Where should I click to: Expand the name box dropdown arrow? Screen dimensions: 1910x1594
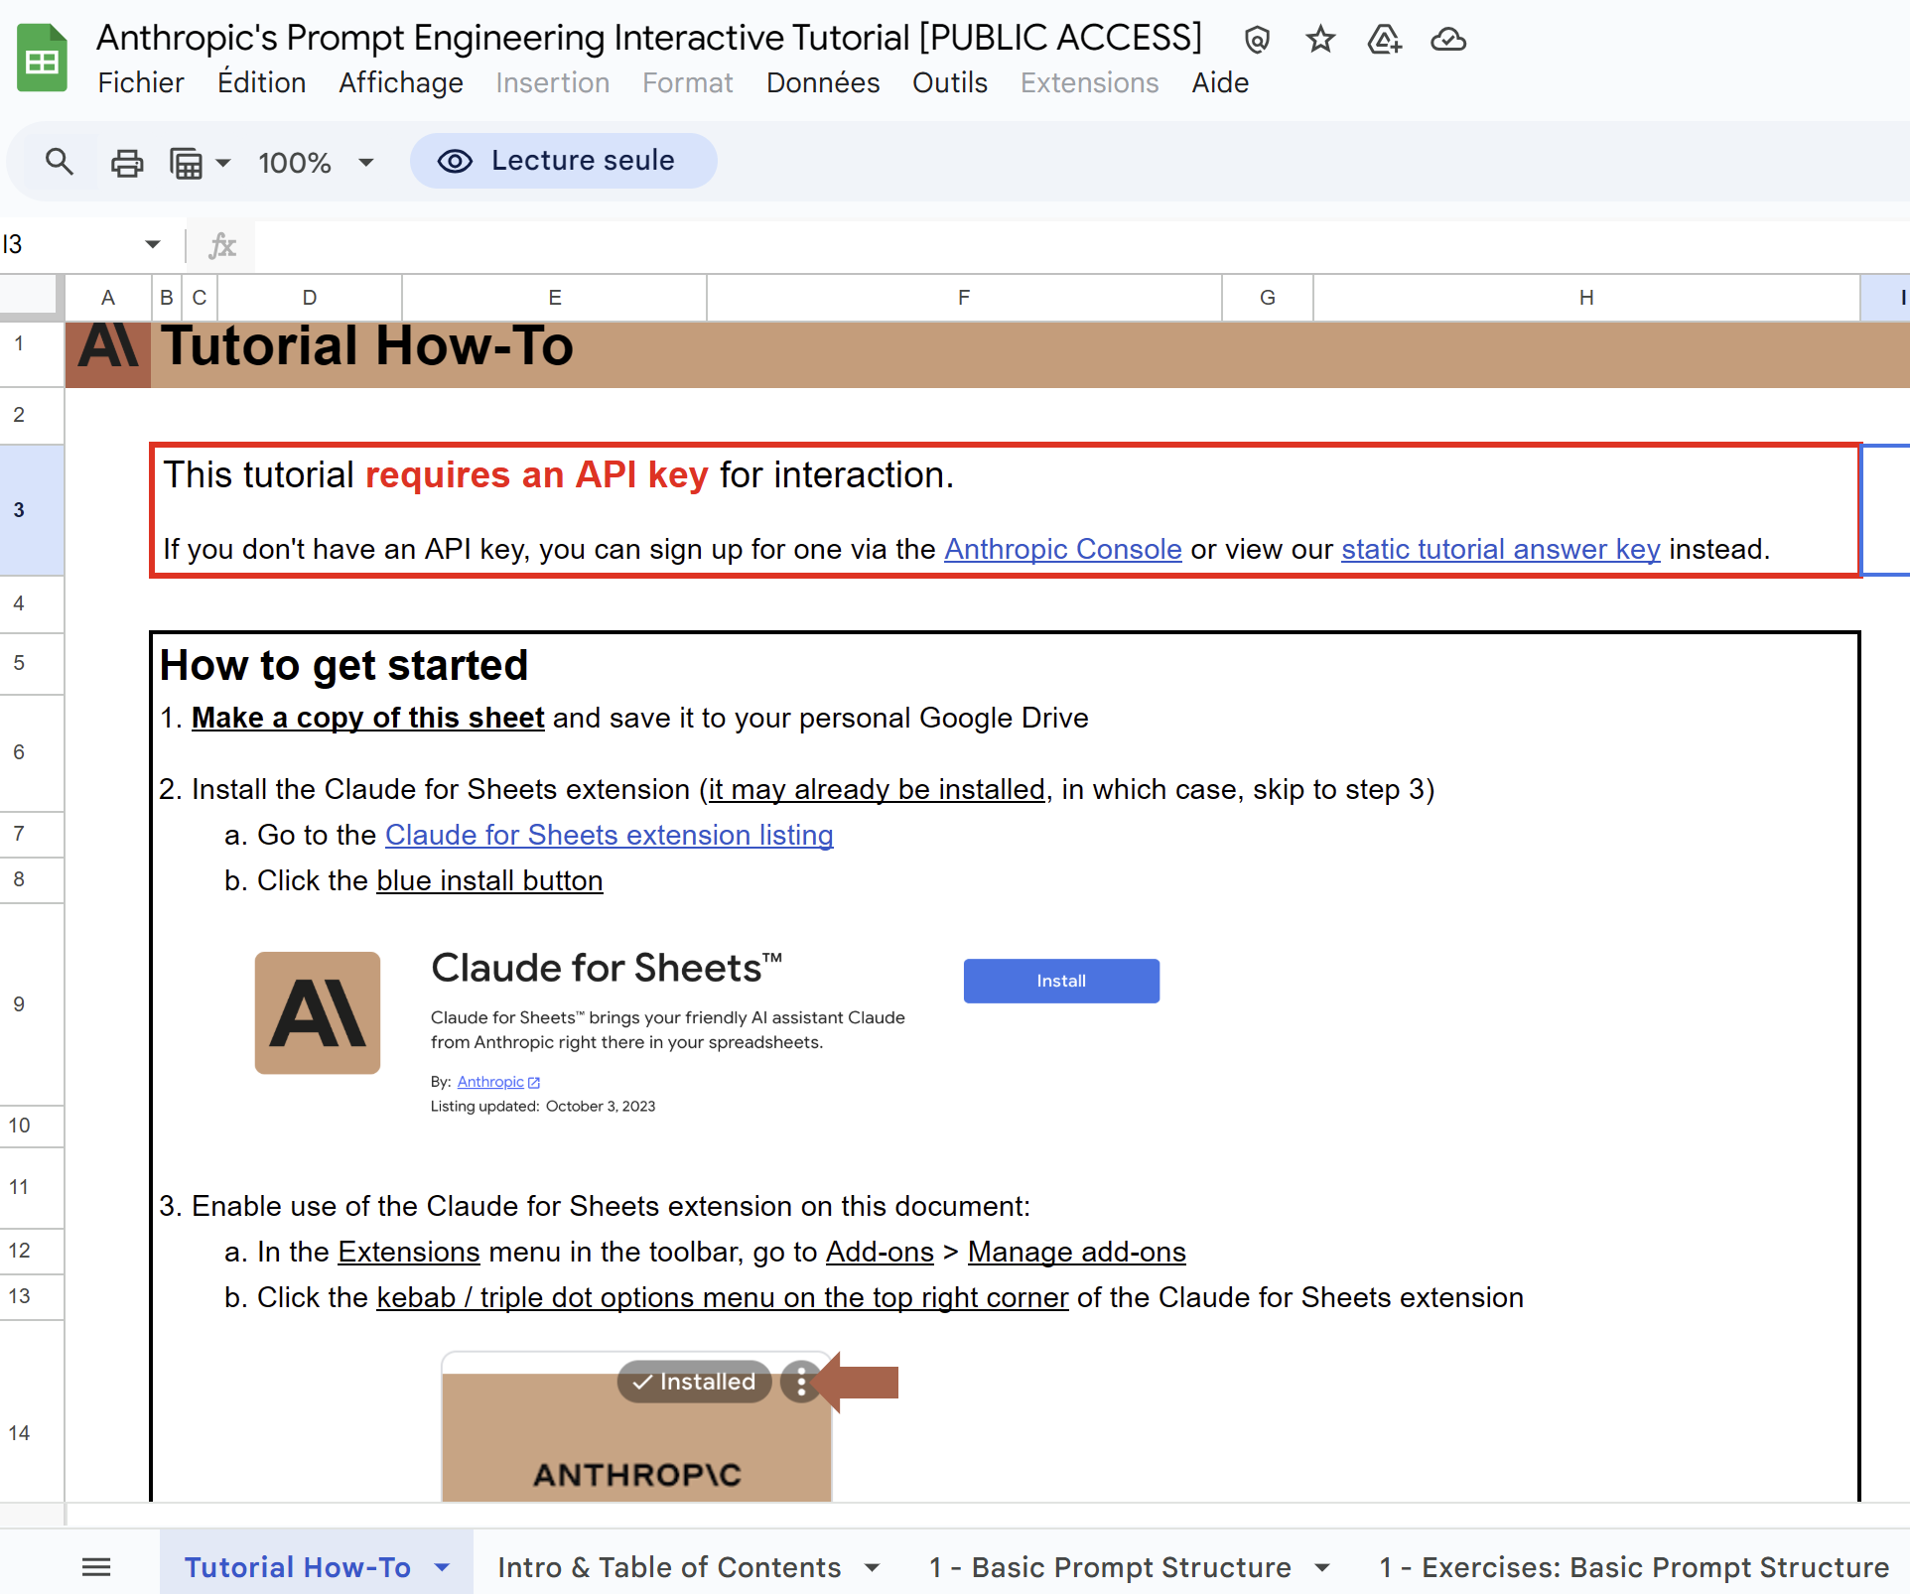tap(153, 244)
